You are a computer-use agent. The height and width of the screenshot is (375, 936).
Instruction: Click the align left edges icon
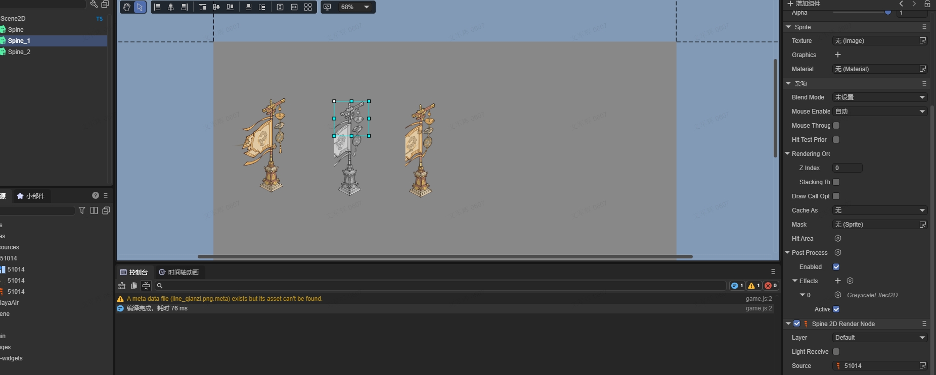coord(157,7)
